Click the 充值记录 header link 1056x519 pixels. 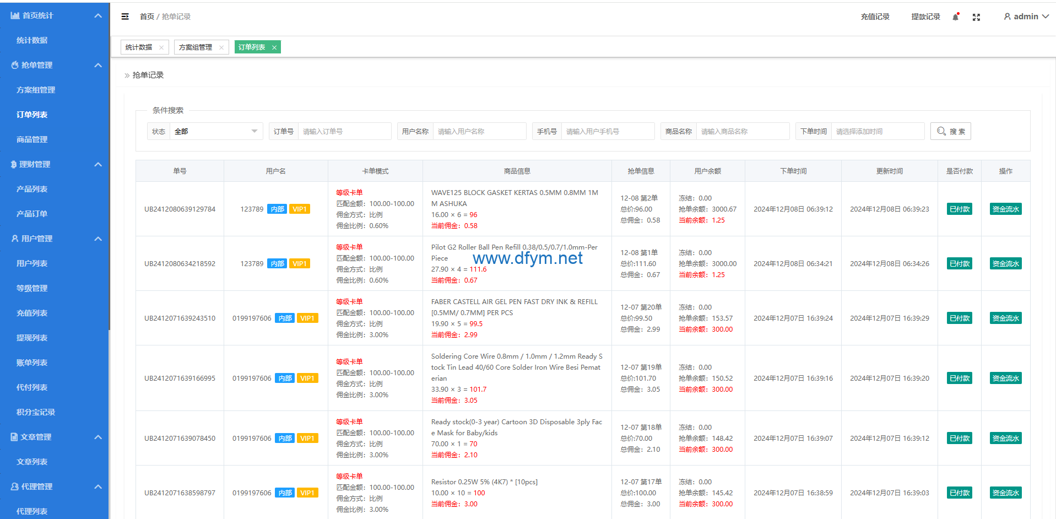pos(875,17)
